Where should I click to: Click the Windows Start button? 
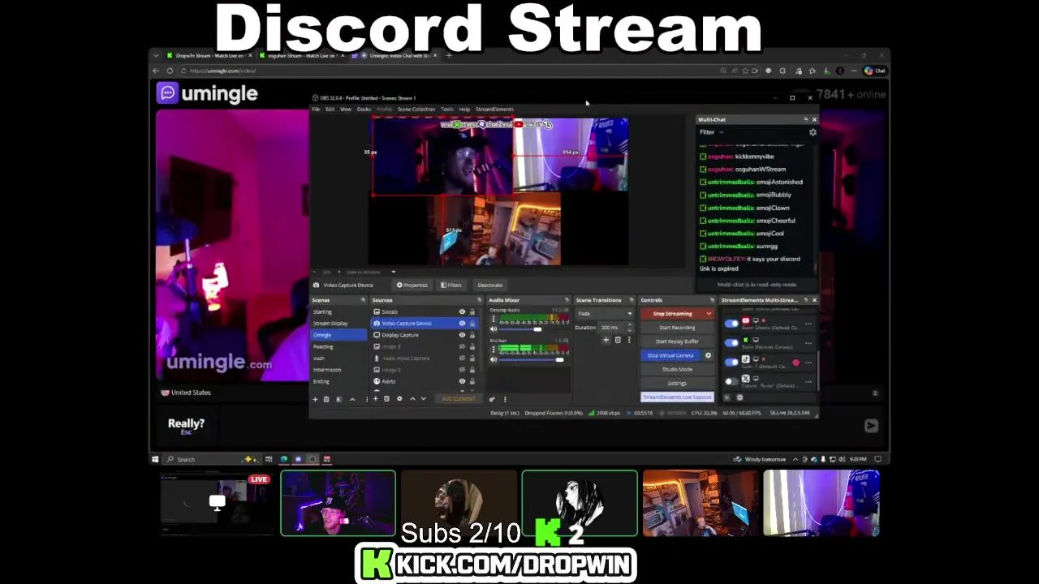[155, 459]
